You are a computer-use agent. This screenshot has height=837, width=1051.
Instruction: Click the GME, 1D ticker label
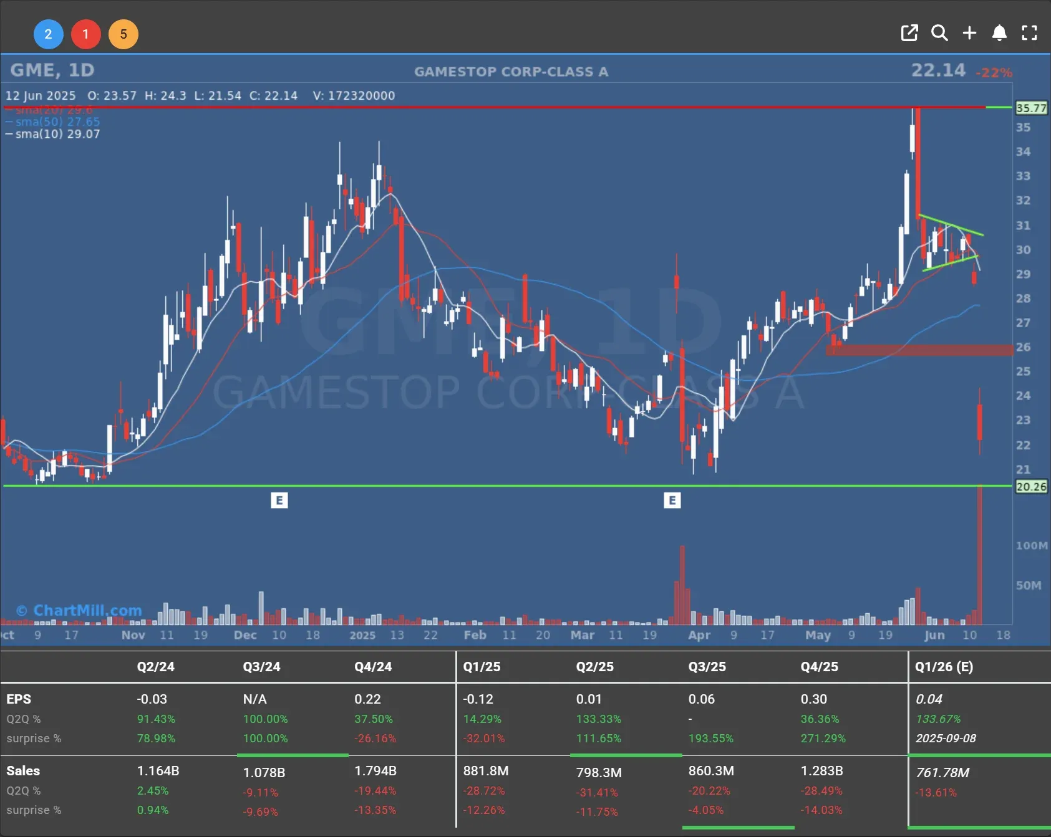pos(52,70)
